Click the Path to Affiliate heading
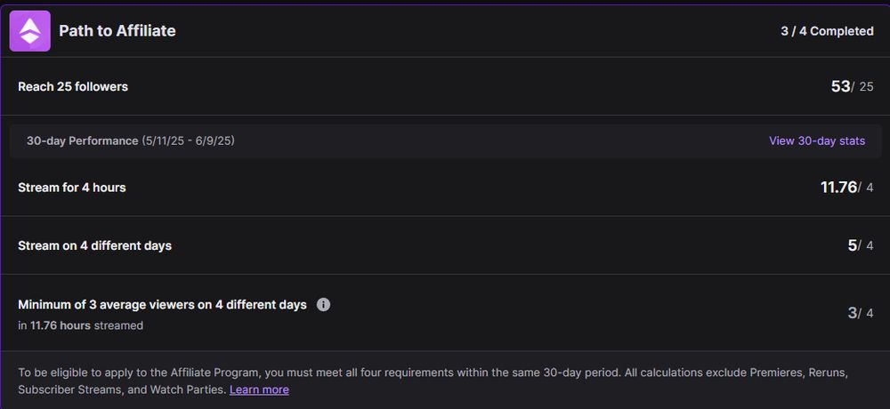Viewport: 890px width, 409px height. point(117,31)
